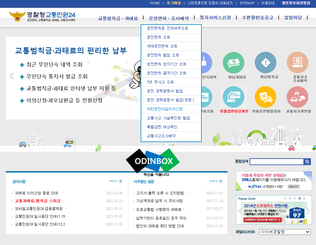Click the plus icon next to 공지사항 more
Screen dimensions: 316x245
coord(121,181)
